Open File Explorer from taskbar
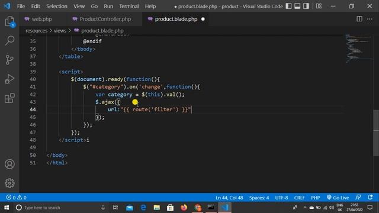 pos(156,208)
